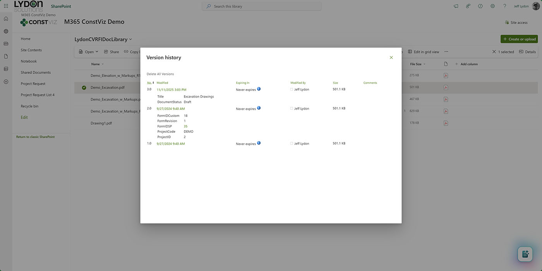Open version dated 11/11/2025 3:03 PM

point(171,90)
